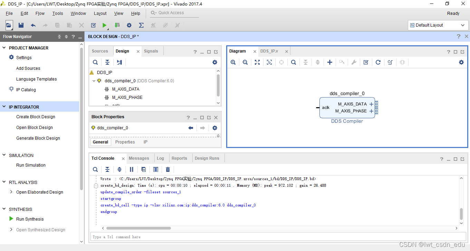Select M_AXIS_DATA in the Design tree
Viewport: 470px width, 251px height.
tap(126, 89)
